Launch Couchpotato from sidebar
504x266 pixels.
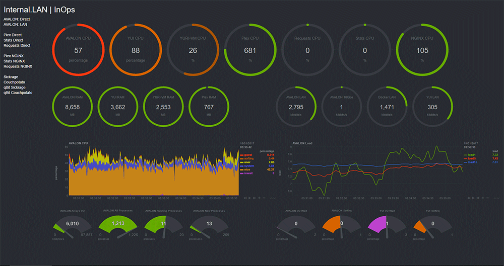click(x=15, y=82)
